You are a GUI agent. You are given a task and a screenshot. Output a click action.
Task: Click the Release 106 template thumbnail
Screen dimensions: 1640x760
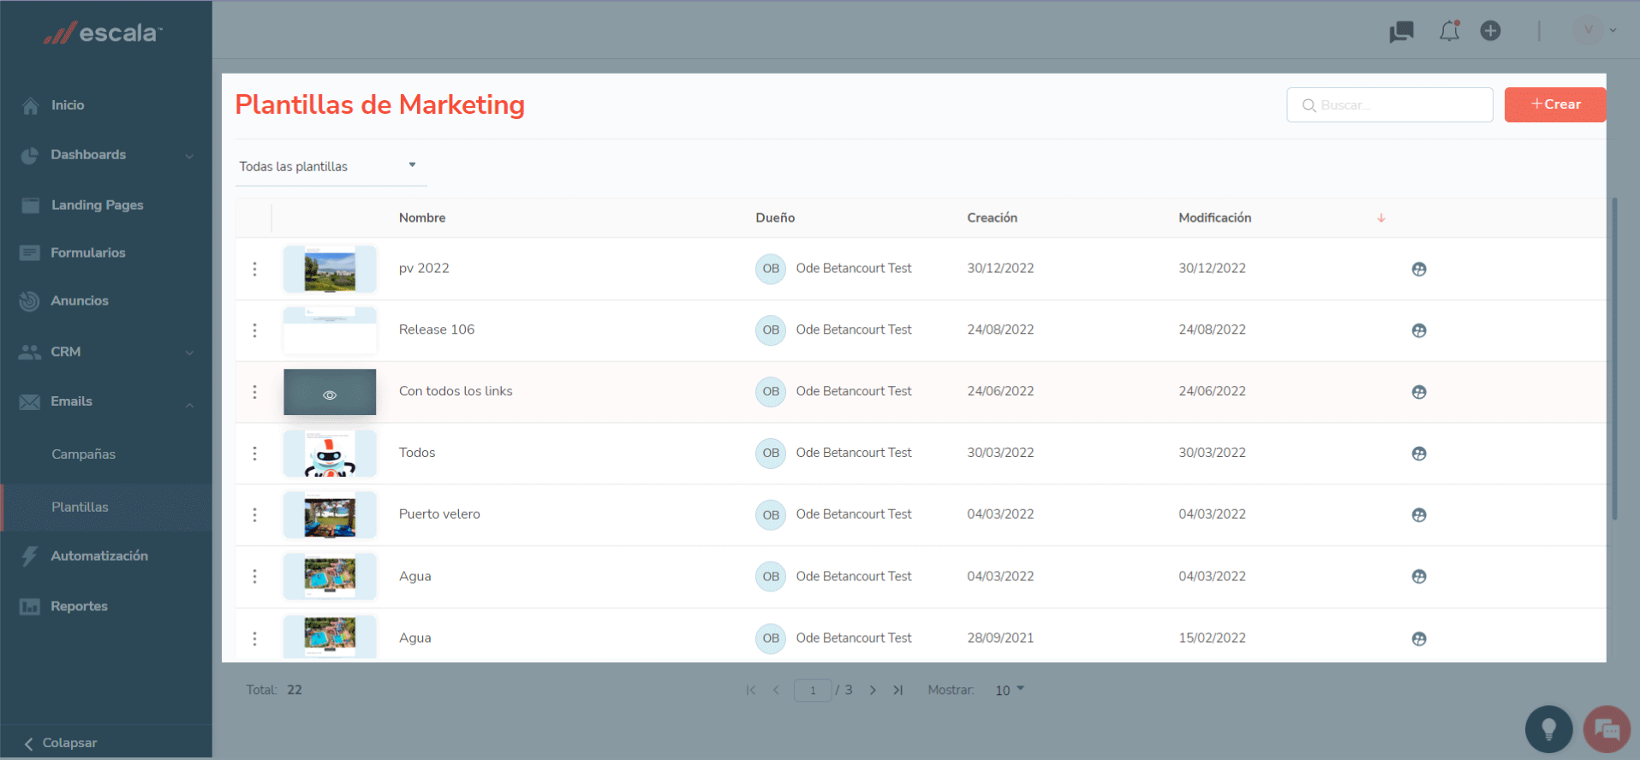[330, 330]
